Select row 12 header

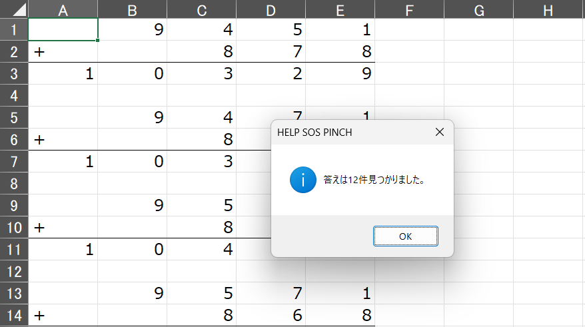(14, 272)
